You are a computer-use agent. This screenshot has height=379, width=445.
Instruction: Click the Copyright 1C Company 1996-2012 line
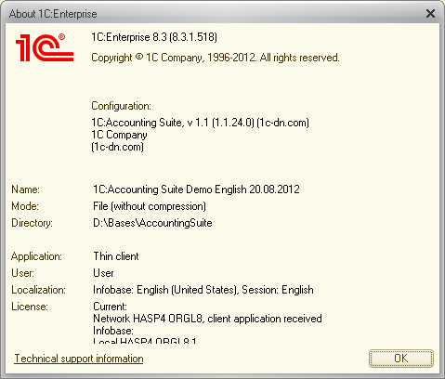(216, 58)
